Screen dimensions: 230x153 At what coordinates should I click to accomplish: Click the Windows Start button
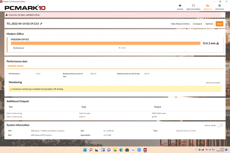coord(85,150)
